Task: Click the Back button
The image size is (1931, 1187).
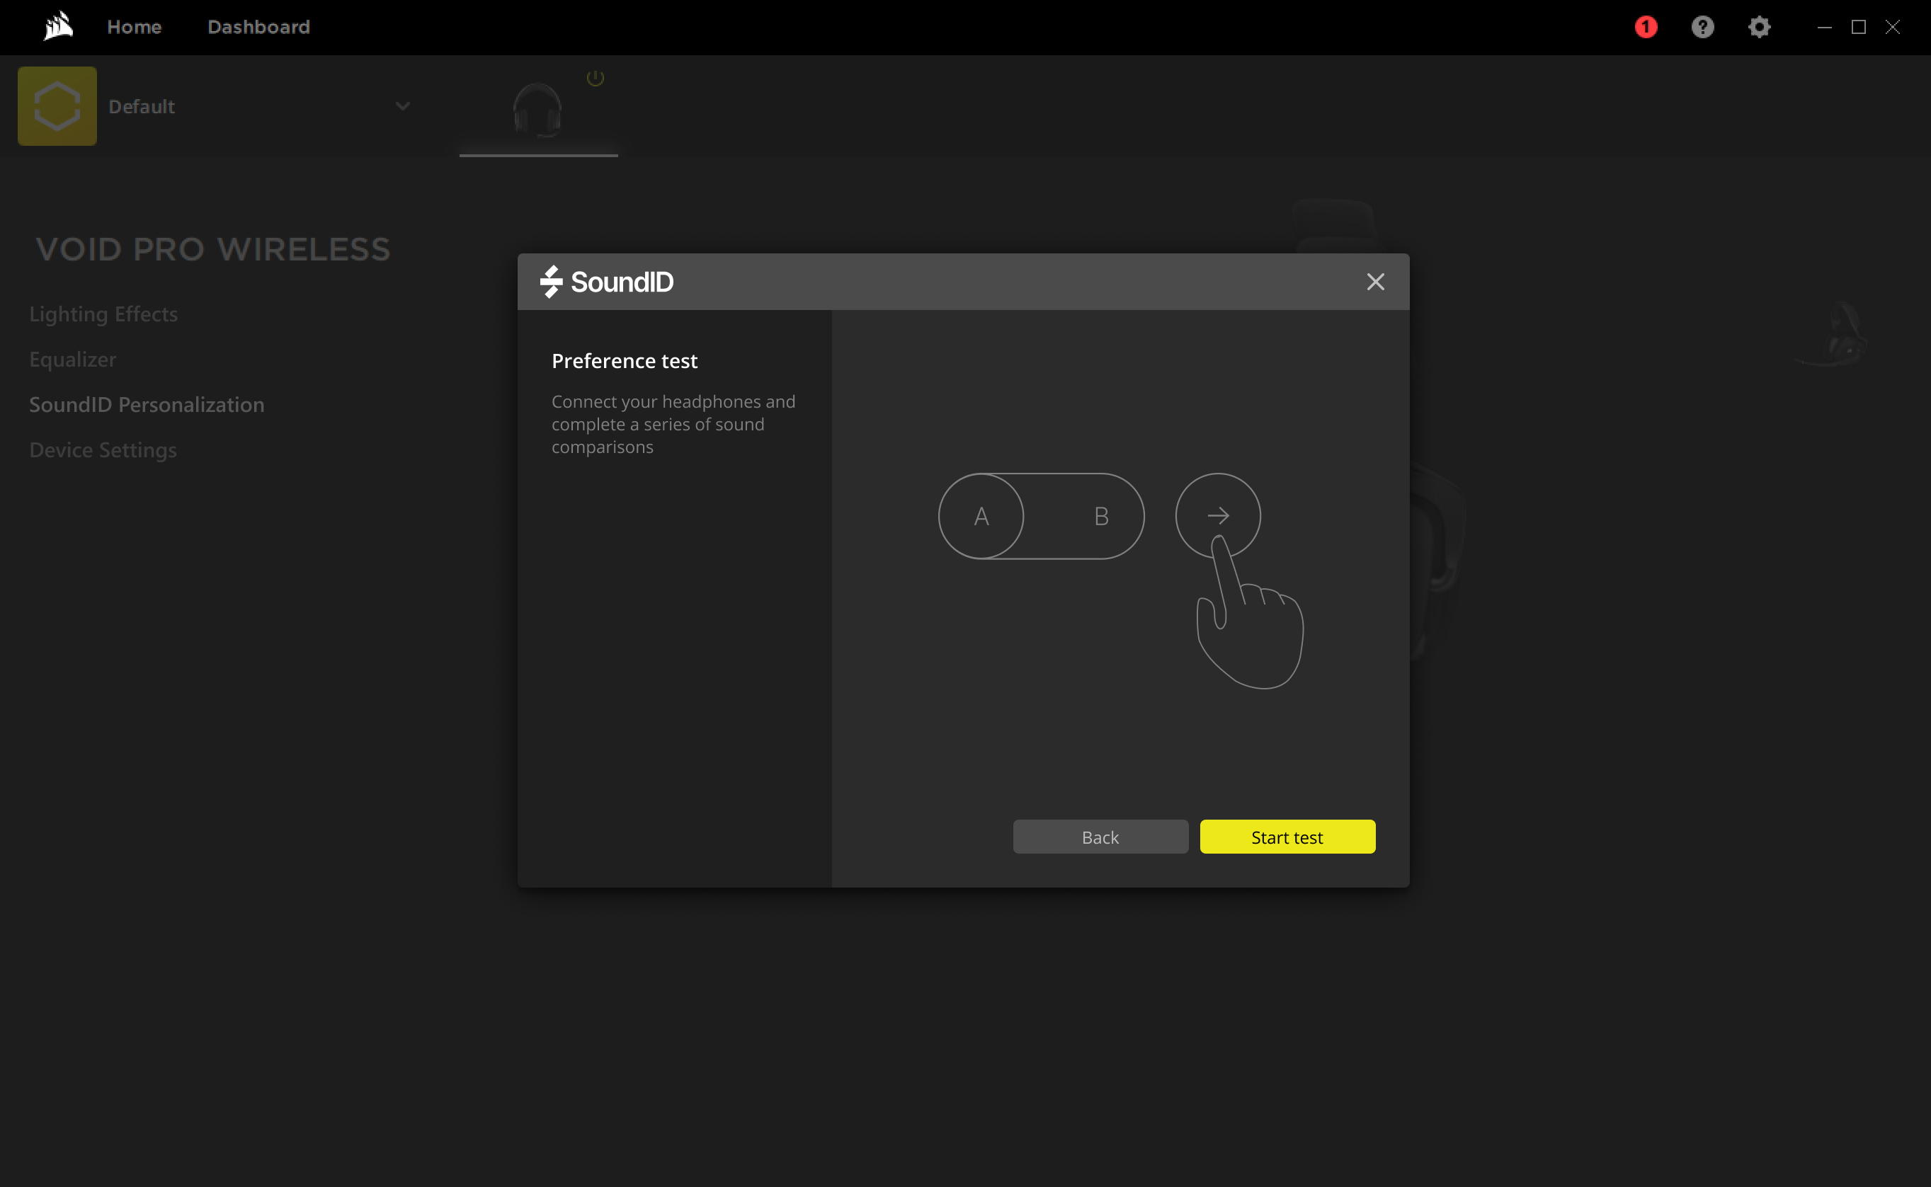Action: 1100,837
